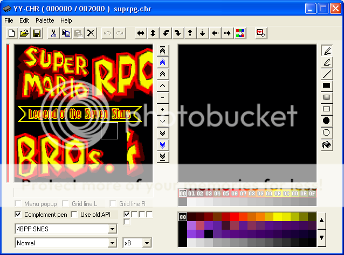
Task: Pick the bright red palette swatch
Action: pyautogui.click(x=235, y=217)
